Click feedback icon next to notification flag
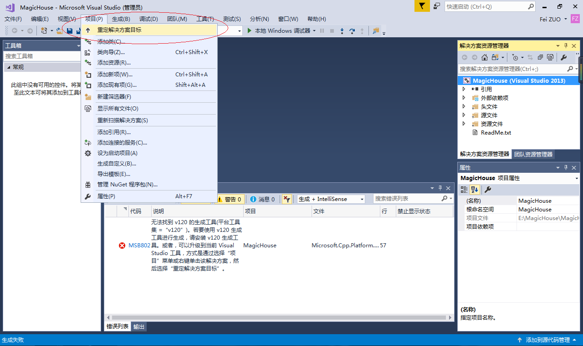The width and height of the screenshot is (583, 346). (437, 6)
